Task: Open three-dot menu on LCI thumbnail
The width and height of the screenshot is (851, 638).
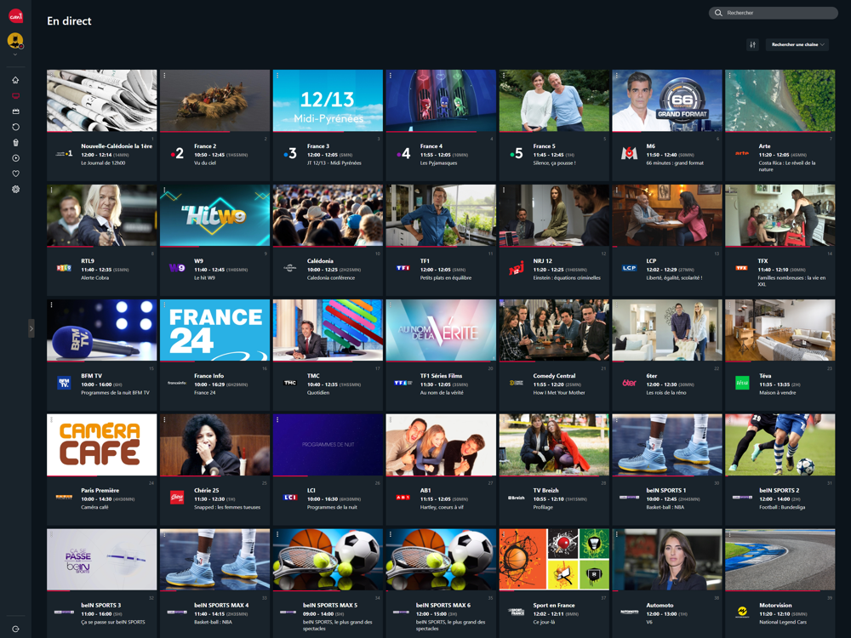Action: pos(277,420)
